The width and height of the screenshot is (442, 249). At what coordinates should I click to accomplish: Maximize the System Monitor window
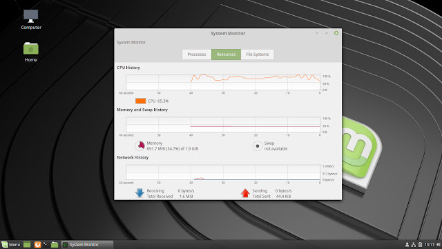(x=327, y=33)
